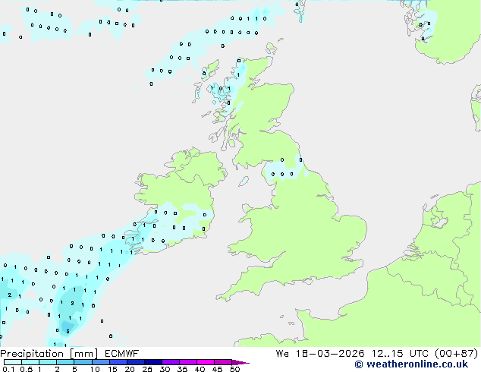
Task: Click the '(00+87)' forecast offset text
Action: [457, 354]
